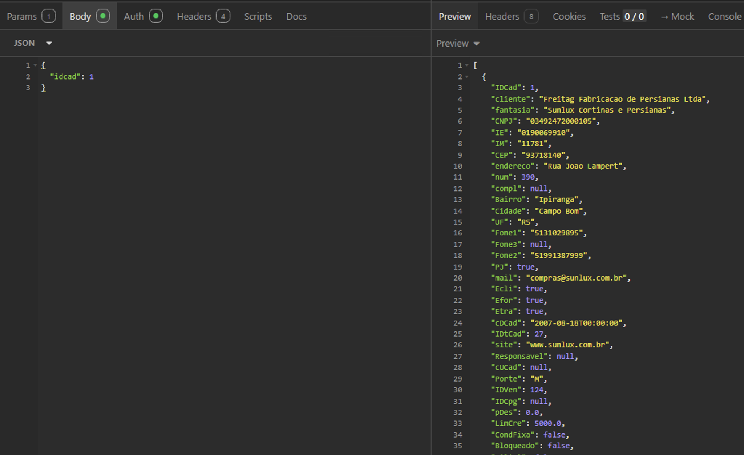Click the cliente value in response
The width and height of the screenshot is (744, 455).
point(623,99)
